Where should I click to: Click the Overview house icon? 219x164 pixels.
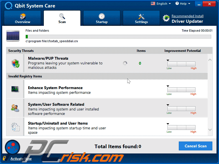(23, 16)
